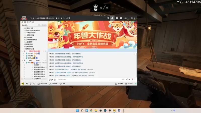Screen dimensions: 201x113
Task: Open the video live icon in title bar
Action: 108,18
